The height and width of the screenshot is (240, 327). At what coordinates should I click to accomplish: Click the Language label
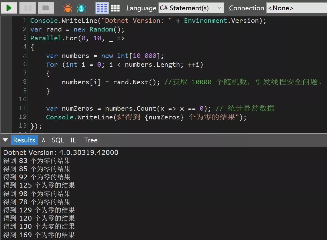(141, 8)
